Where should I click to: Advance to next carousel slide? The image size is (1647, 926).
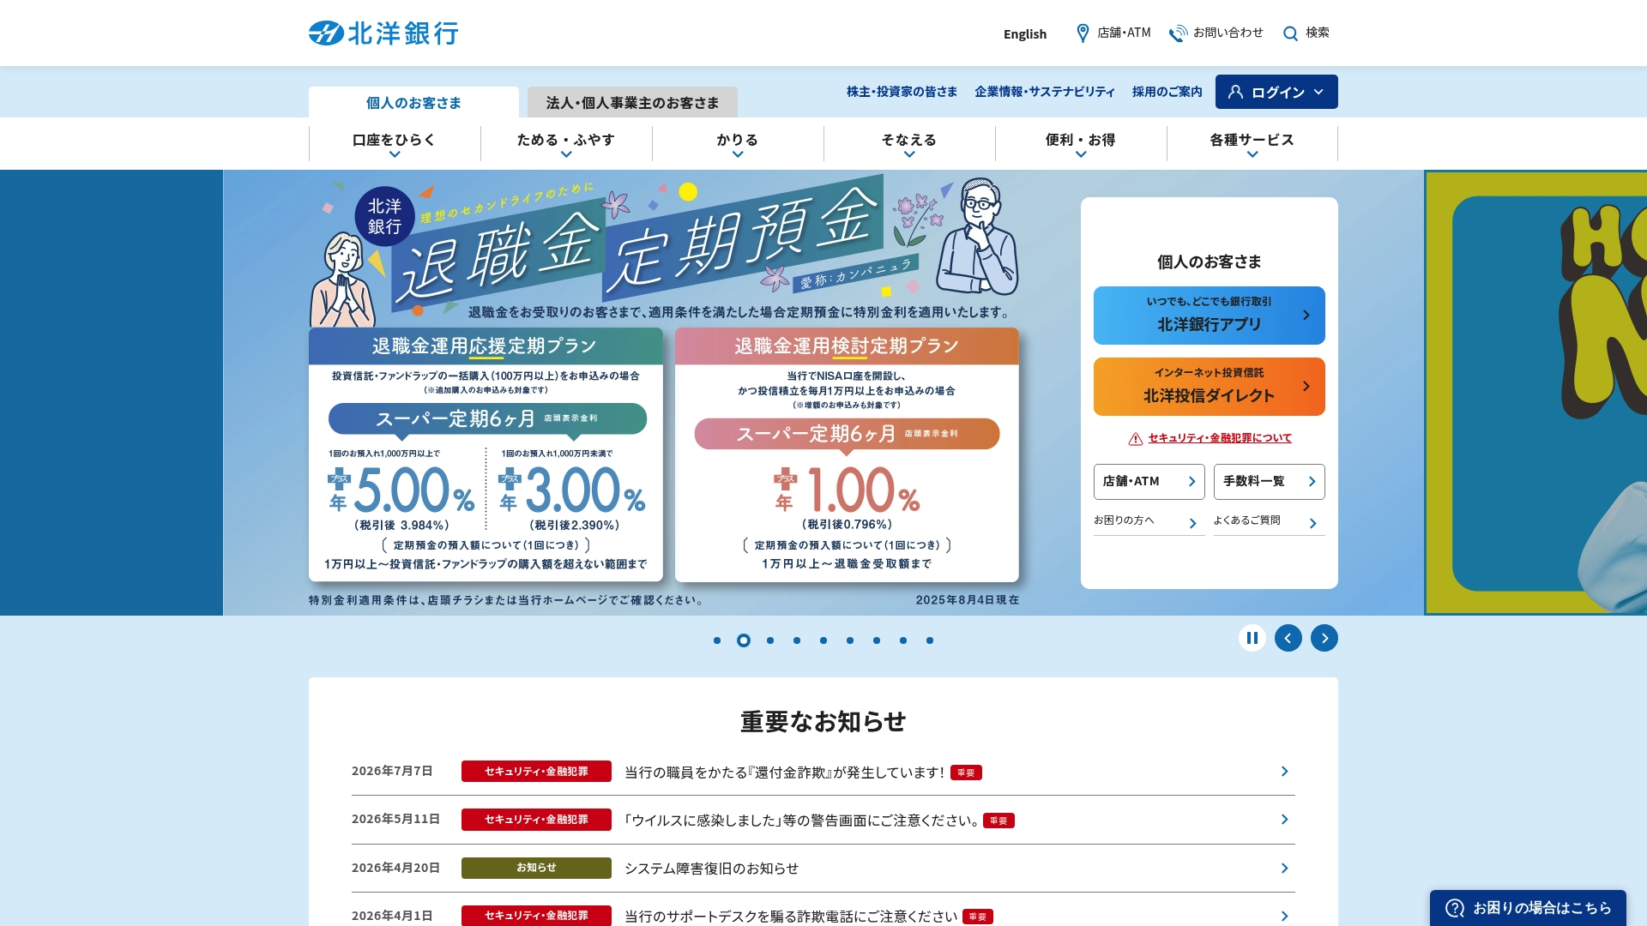1324,638
